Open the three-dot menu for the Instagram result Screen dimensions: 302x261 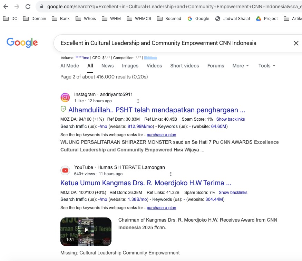138,101
